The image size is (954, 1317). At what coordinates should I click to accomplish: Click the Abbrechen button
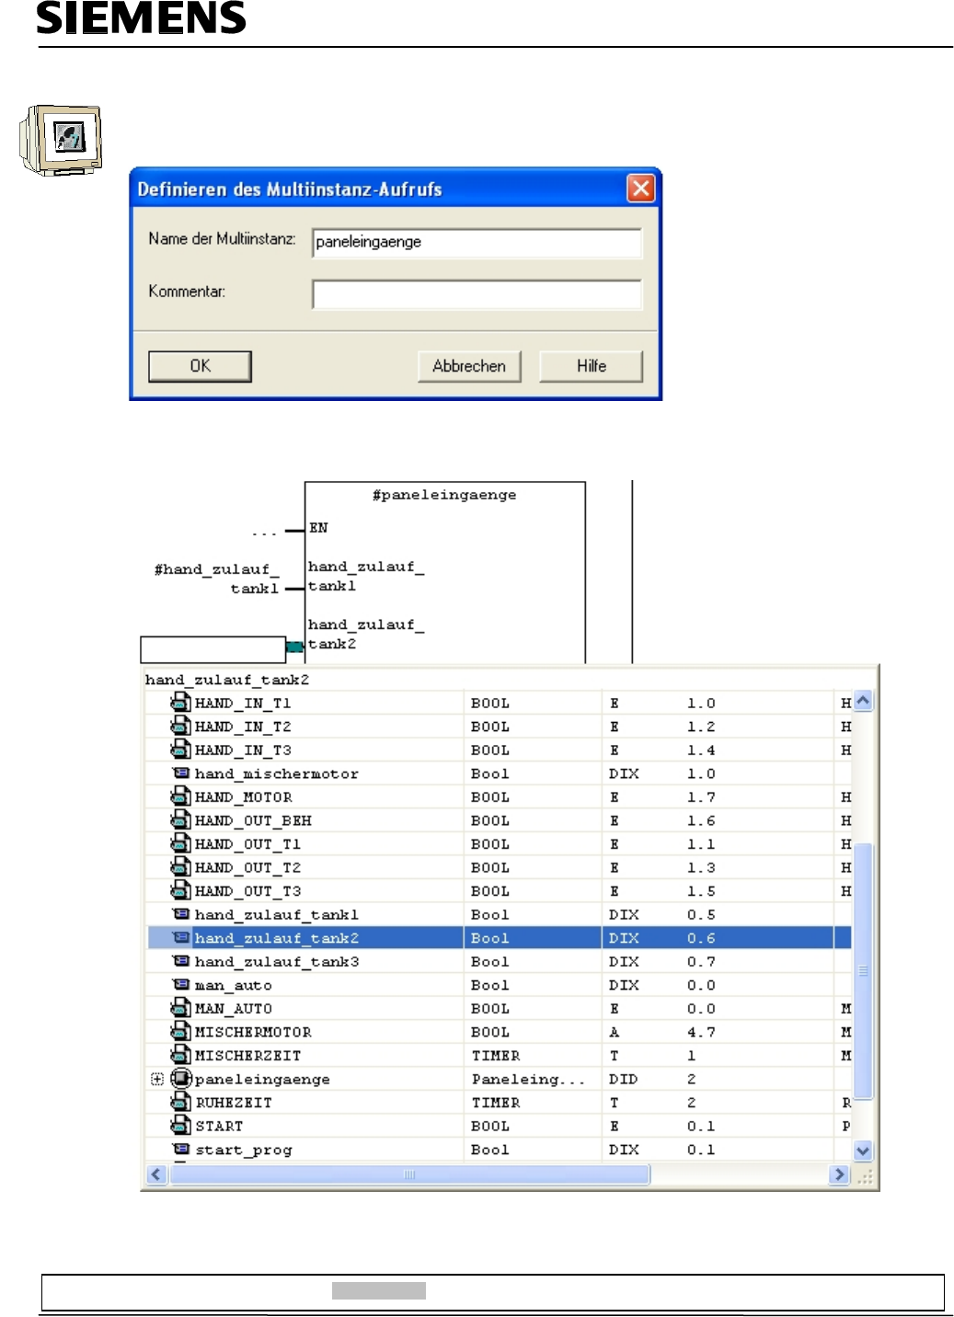tap(469, 366)
